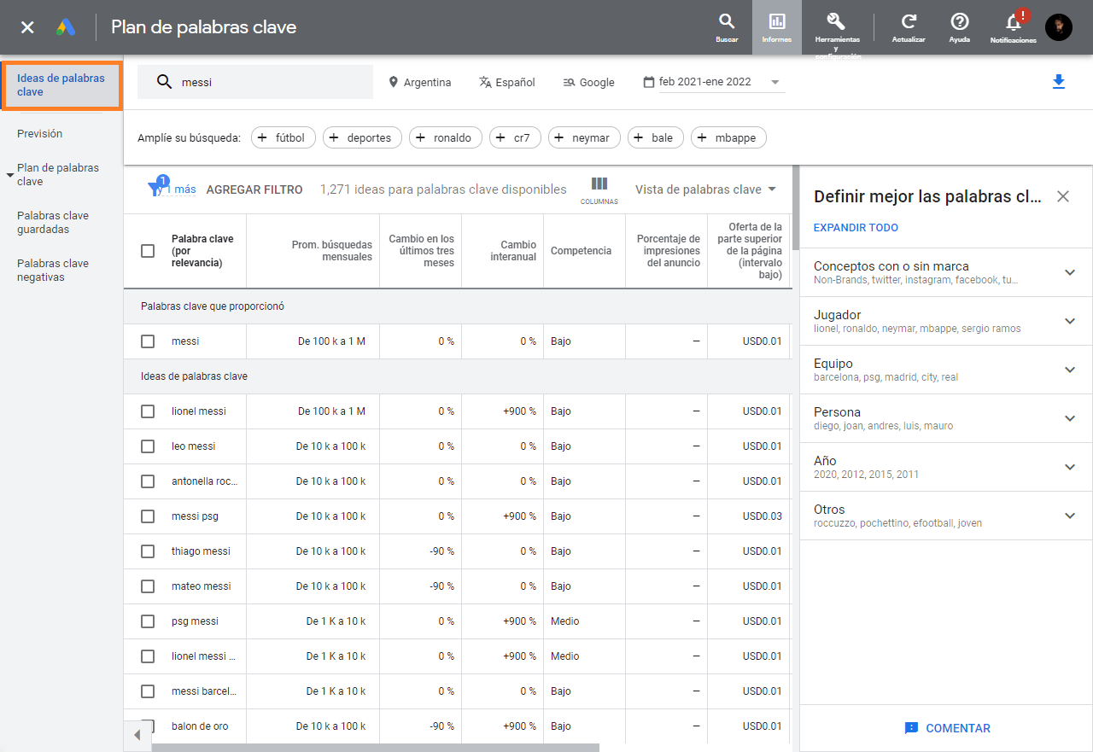The height and width of the screenshot is (752, 1093).
Task: Check the checkbox next to messi psg
Action: tap(147, 516)
